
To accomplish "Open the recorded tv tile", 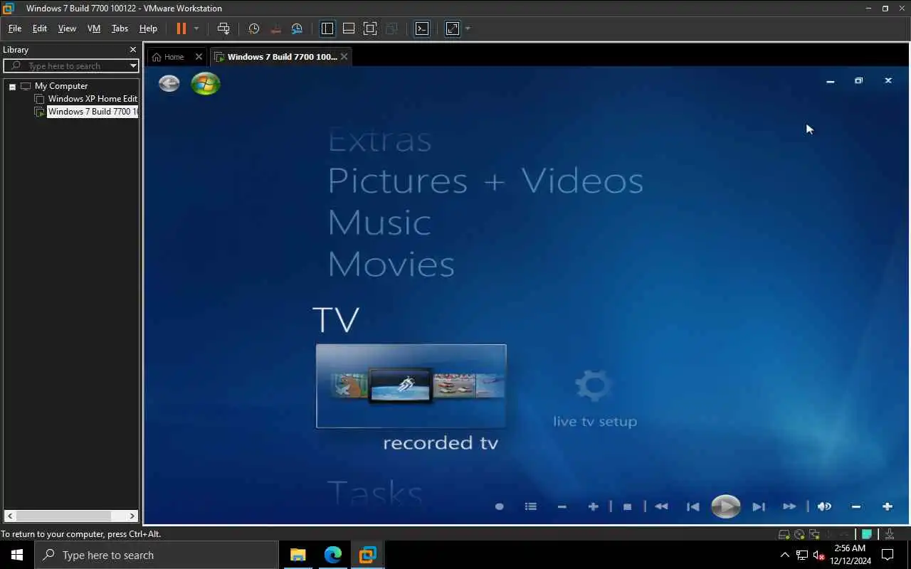I will (x=411, y=386).
